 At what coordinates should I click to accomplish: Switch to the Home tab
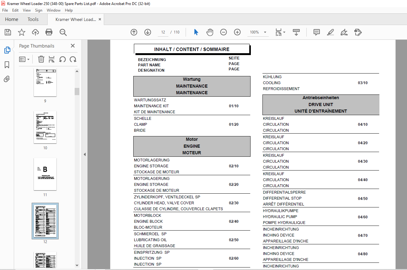click(12, 19)
